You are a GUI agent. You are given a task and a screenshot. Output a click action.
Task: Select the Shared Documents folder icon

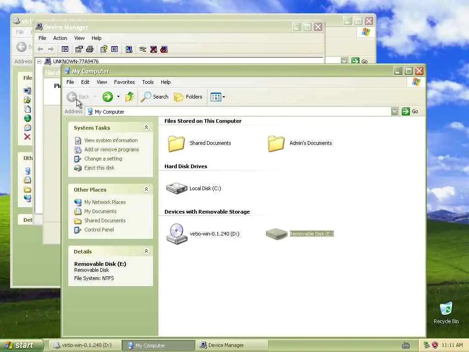coord(176,143)
